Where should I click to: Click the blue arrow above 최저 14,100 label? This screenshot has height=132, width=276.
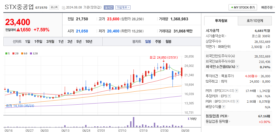click(20, 102)
